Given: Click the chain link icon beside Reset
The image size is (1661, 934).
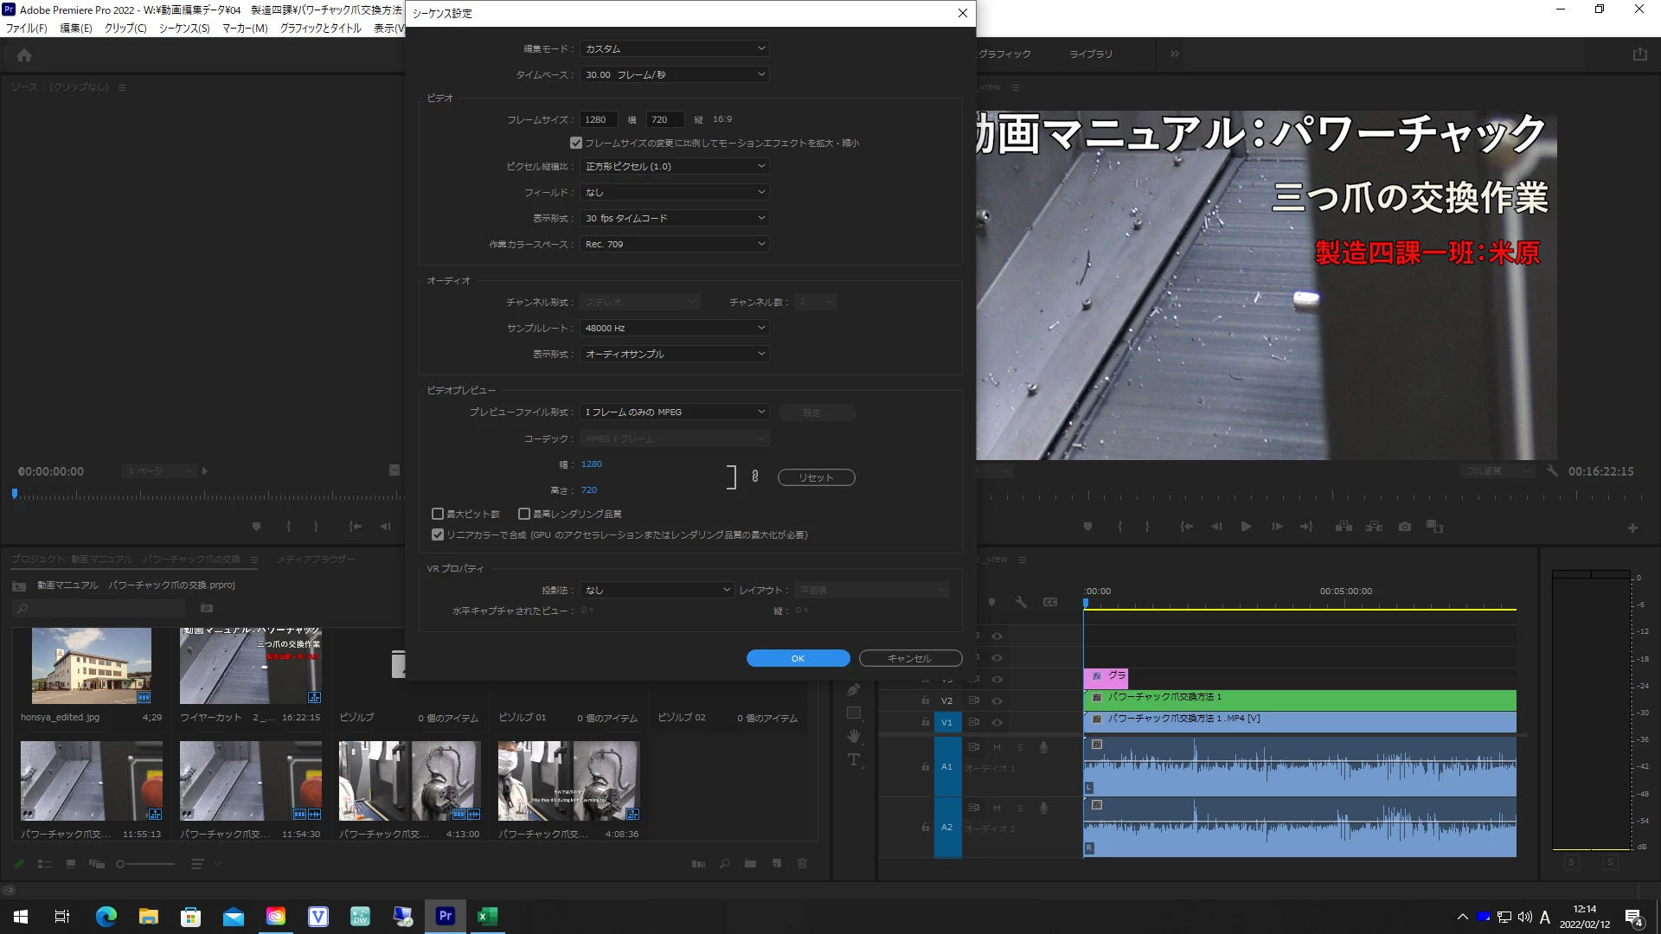Looking at the screenshot, I should (755, 477).
